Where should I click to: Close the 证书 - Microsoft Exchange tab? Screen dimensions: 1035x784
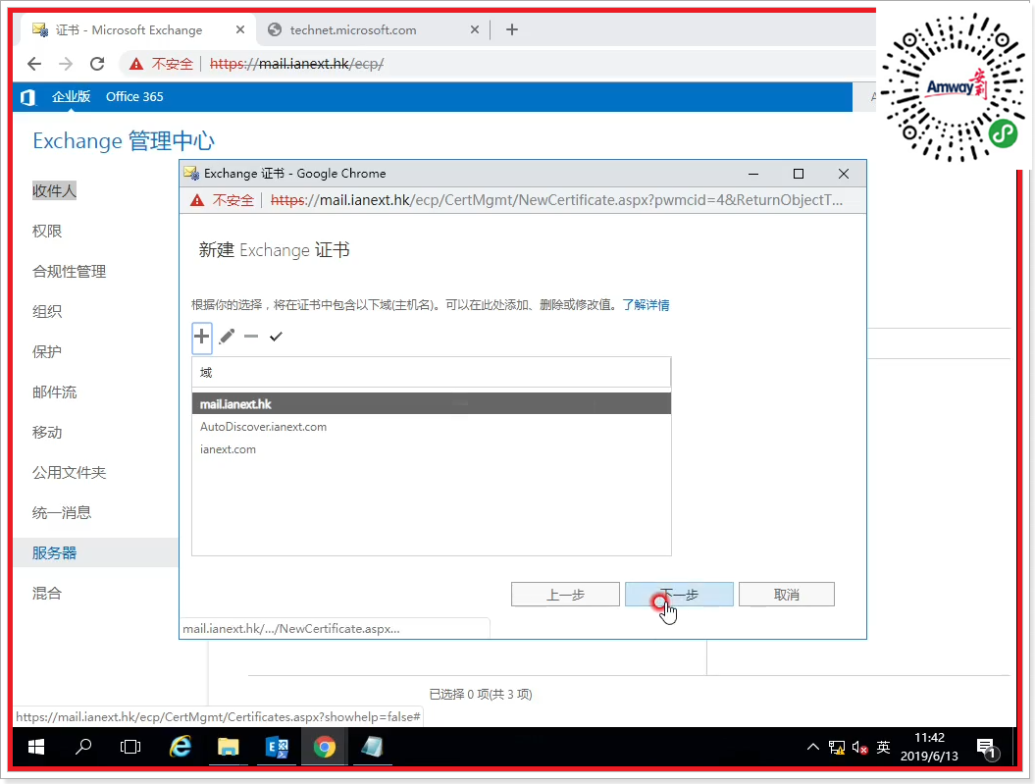pos(240,29)
